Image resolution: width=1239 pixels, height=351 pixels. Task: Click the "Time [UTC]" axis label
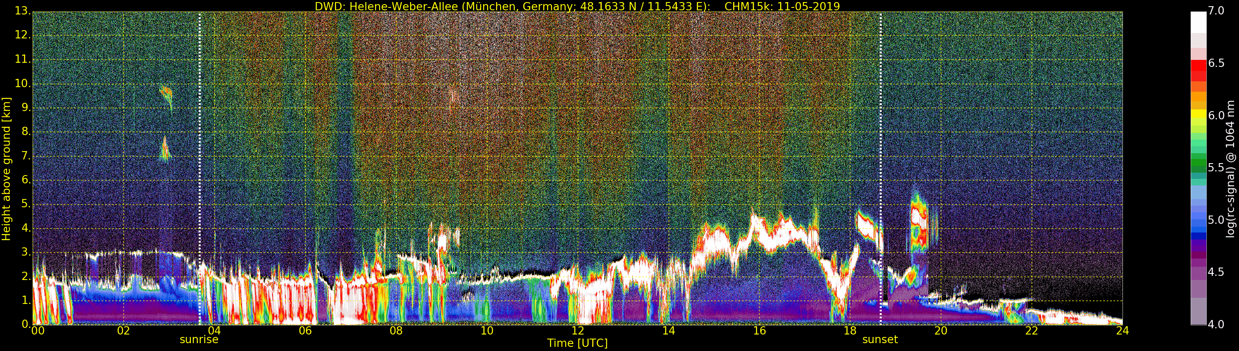point(577,343)
